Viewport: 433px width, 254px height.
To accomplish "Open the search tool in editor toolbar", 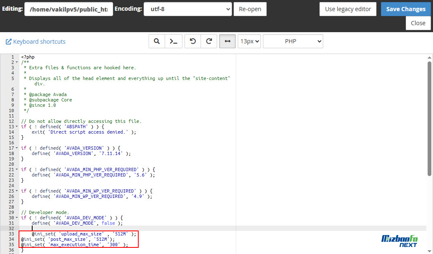I will 156,41.
